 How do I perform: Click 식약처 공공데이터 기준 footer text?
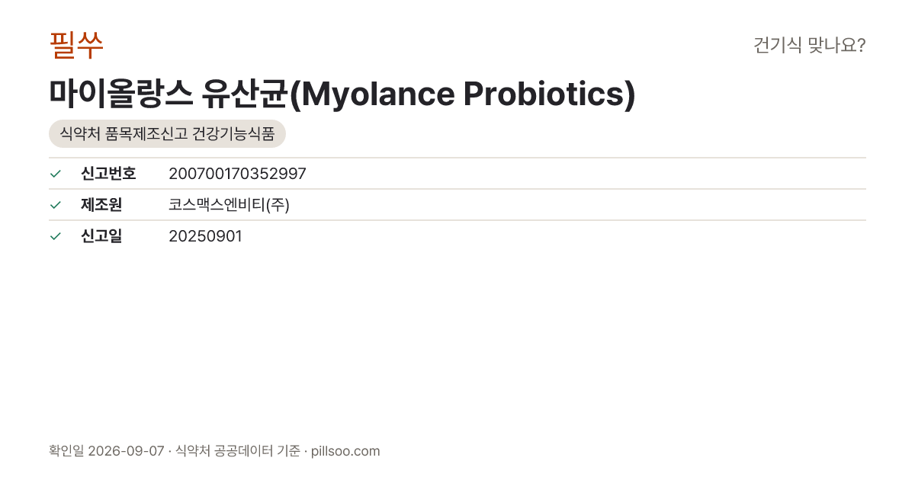tap(237, 451)
